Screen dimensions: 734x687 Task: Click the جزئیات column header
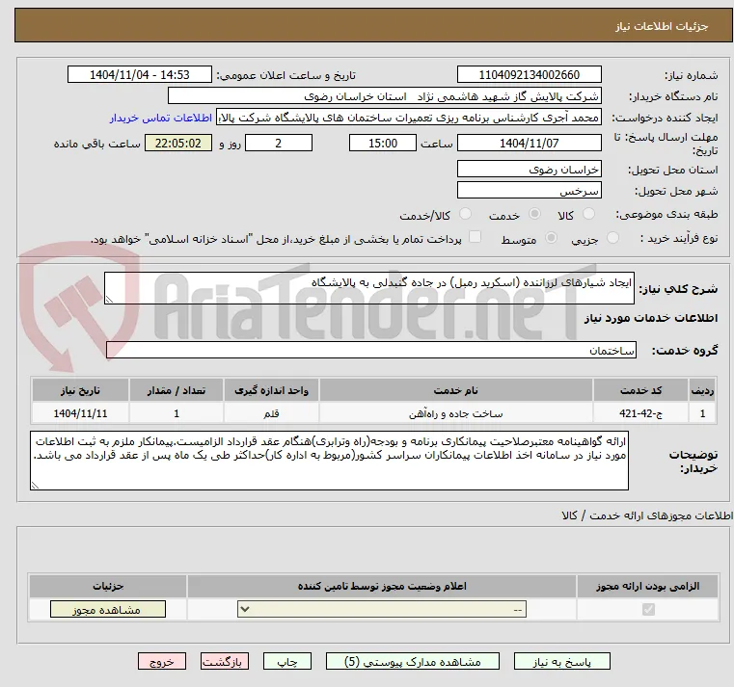click(x=108, y=586)
